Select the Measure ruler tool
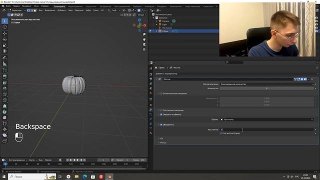 point(4,63)
